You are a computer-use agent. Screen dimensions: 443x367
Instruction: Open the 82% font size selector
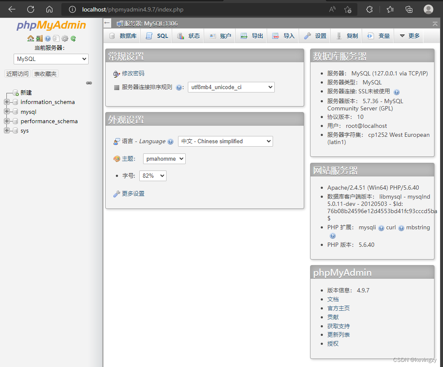(x=152, y=176)
